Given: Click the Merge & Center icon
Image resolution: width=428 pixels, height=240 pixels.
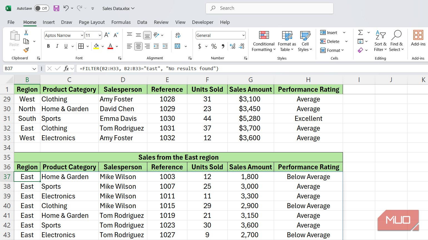Looking at the screenshot, I should 178,46.
